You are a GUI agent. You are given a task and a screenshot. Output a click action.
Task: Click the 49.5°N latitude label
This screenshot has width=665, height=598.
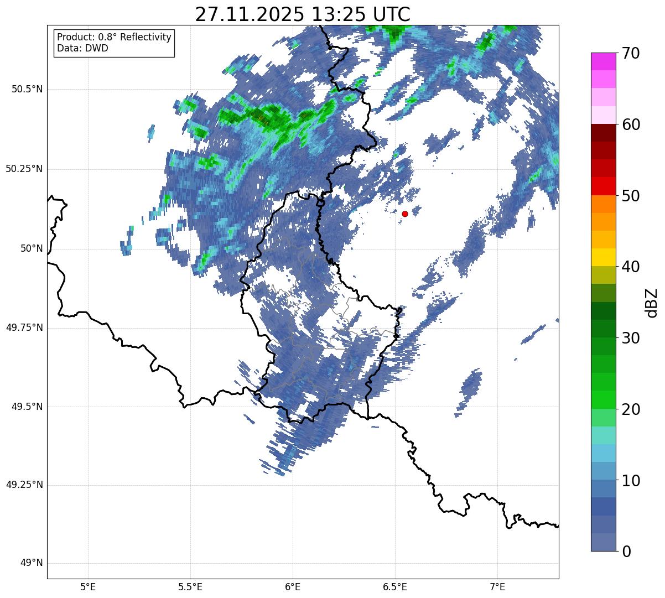[x=27, y=407]
